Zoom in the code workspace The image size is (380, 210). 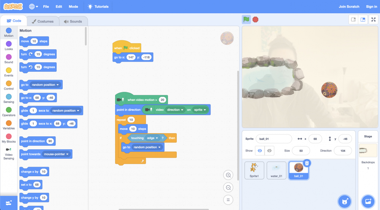coord(228,175)
